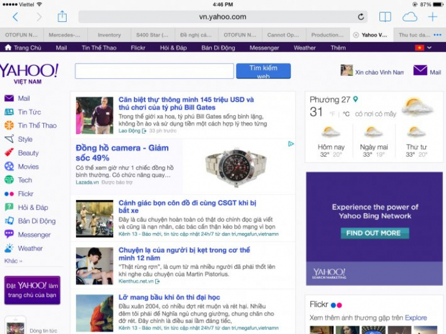Click the Explore link under Flickr
This screenshot has width=446, height=334.
(x=416, y=317)
